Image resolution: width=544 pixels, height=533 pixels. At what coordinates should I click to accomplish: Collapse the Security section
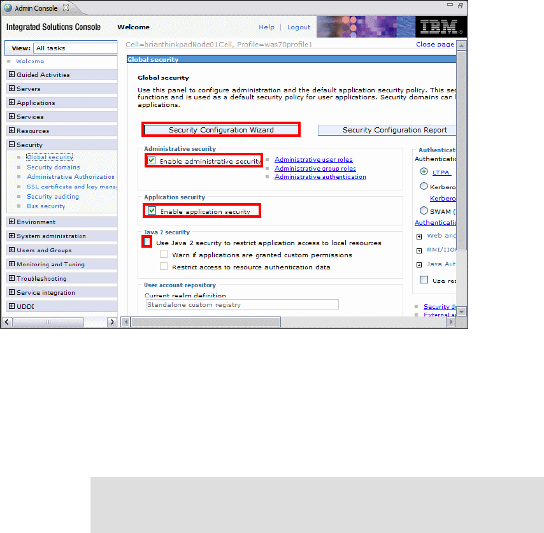tap(12, 145)
